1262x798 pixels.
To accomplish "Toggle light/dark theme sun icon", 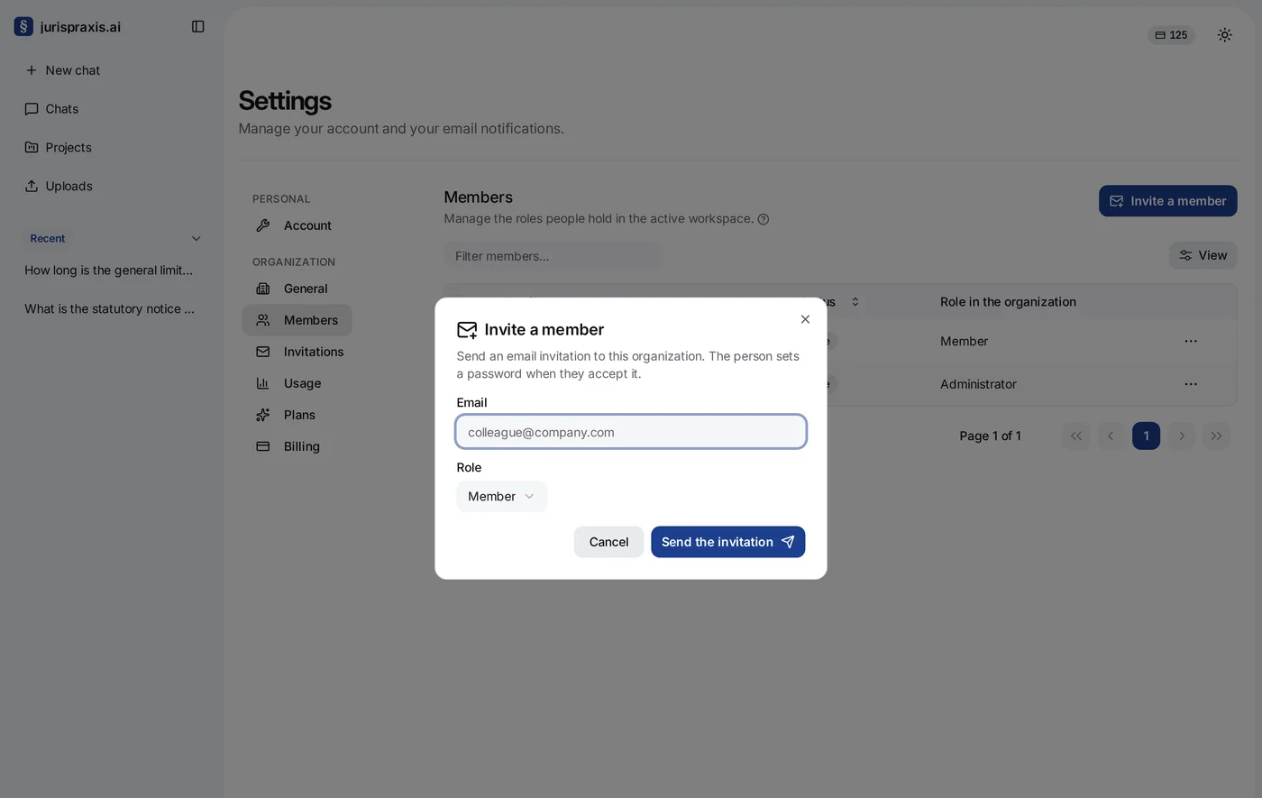I will point(1224,35).
